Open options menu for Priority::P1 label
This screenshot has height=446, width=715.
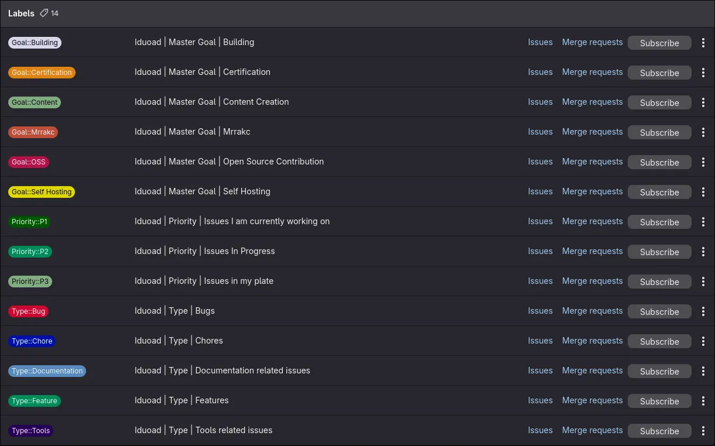[703, 222]
